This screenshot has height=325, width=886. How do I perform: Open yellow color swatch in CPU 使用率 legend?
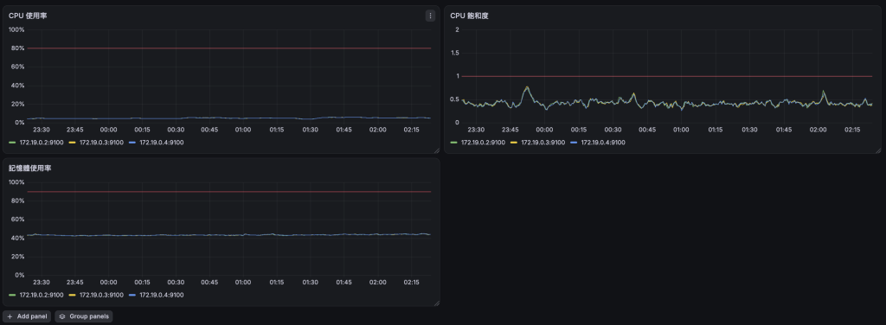[x=73, y=143]
